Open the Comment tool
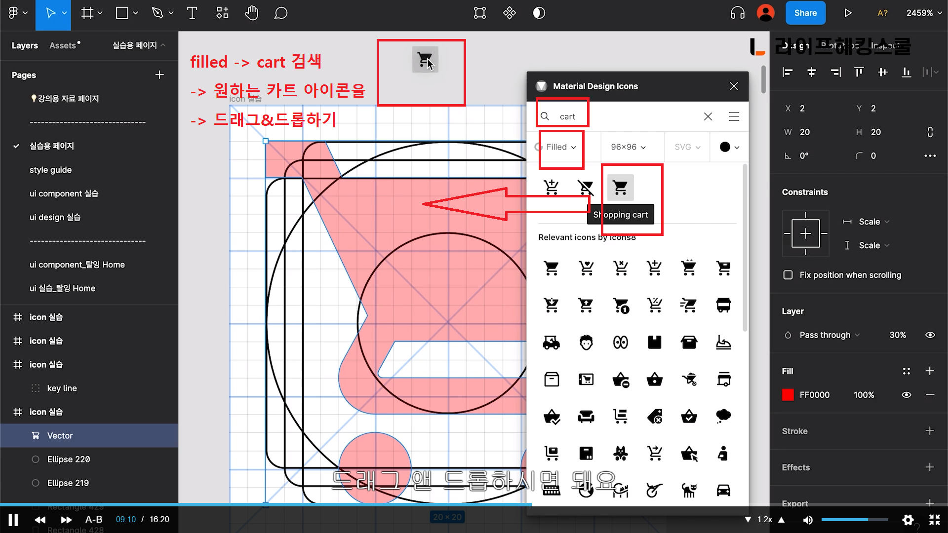Viewport: 948px width, 533px height. (280, 13)
